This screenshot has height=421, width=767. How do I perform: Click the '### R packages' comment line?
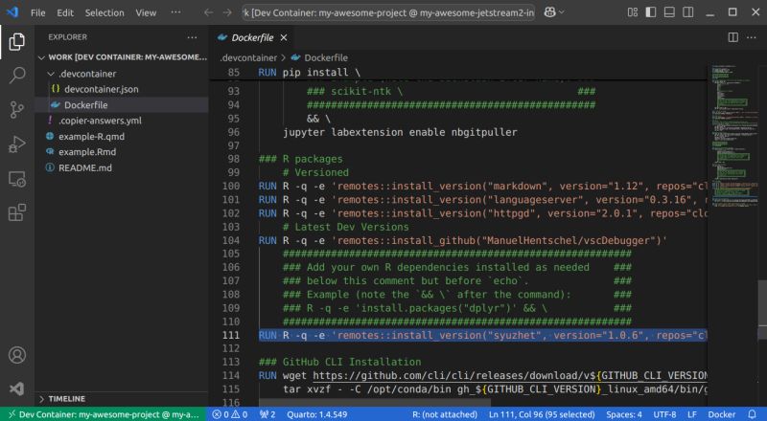[x=300, y=159]
